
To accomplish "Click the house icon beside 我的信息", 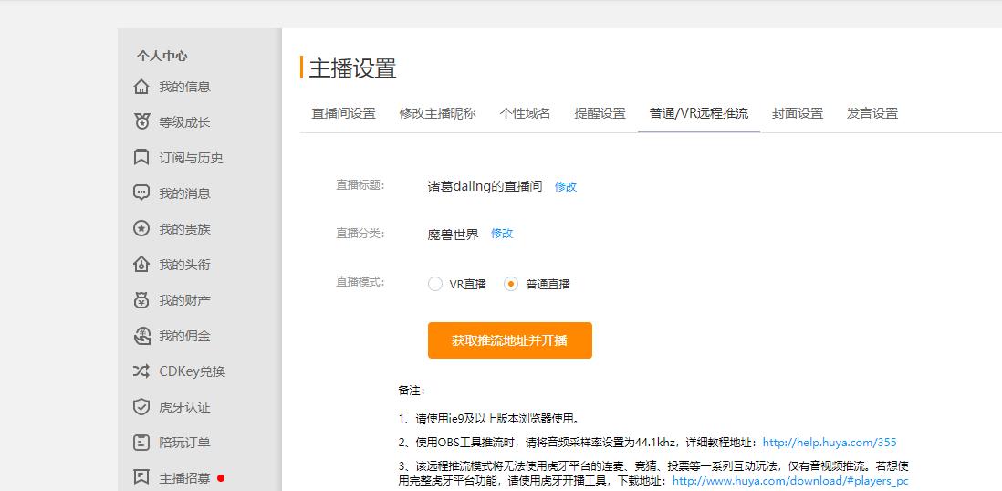I will pyautogui.click(x=141, y=87).
